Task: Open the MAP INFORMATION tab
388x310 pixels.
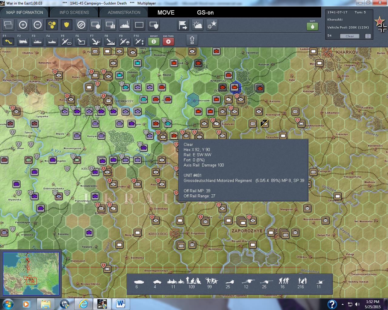Action: tap(25, 12)
